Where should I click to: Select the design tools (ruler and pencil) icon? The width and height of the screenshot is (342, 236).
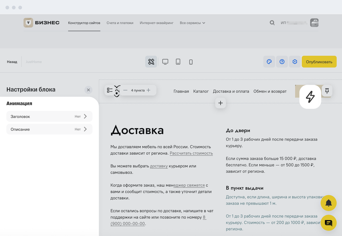pos(151,62)
